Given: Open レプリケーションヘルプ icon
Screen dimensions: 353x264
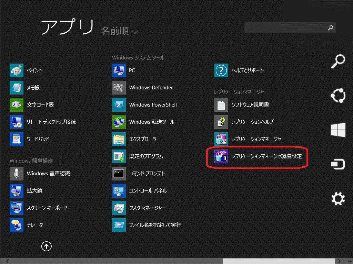Looking at the screenshot, I should tap(221, 122).
